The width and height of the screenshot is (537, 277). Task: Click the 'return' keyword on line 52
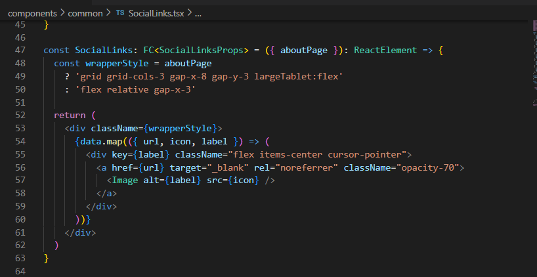[x=70, y=116]
